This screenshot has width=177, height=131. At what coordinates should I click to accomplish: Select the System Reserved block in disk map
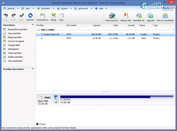point(56,100)
